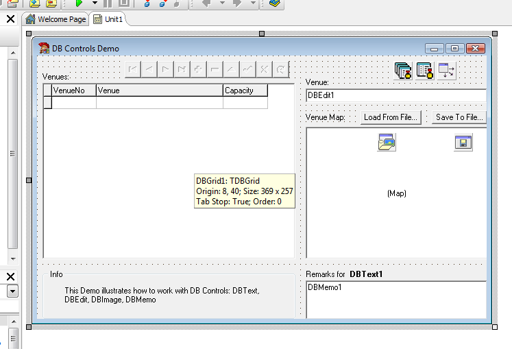Select the data source component icon
The width and height of the screenshot is (512, 349).
click(447, 71)
